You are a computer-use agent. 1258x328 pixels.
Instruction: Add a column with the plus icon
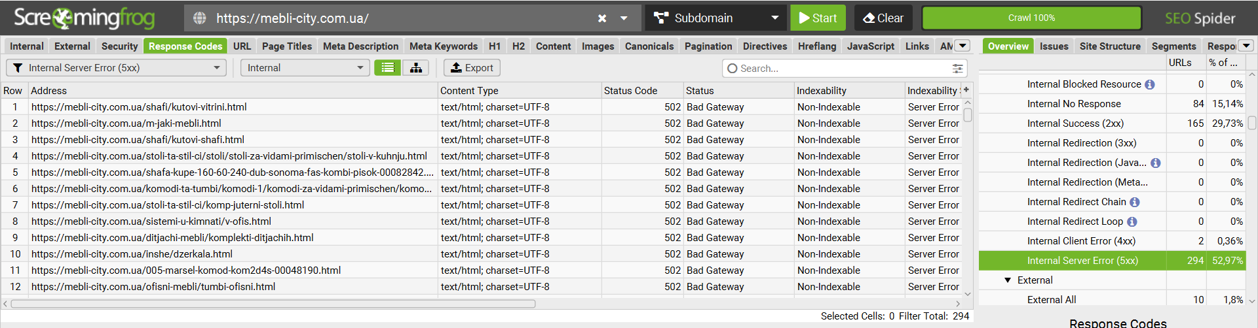coord(966,90)
